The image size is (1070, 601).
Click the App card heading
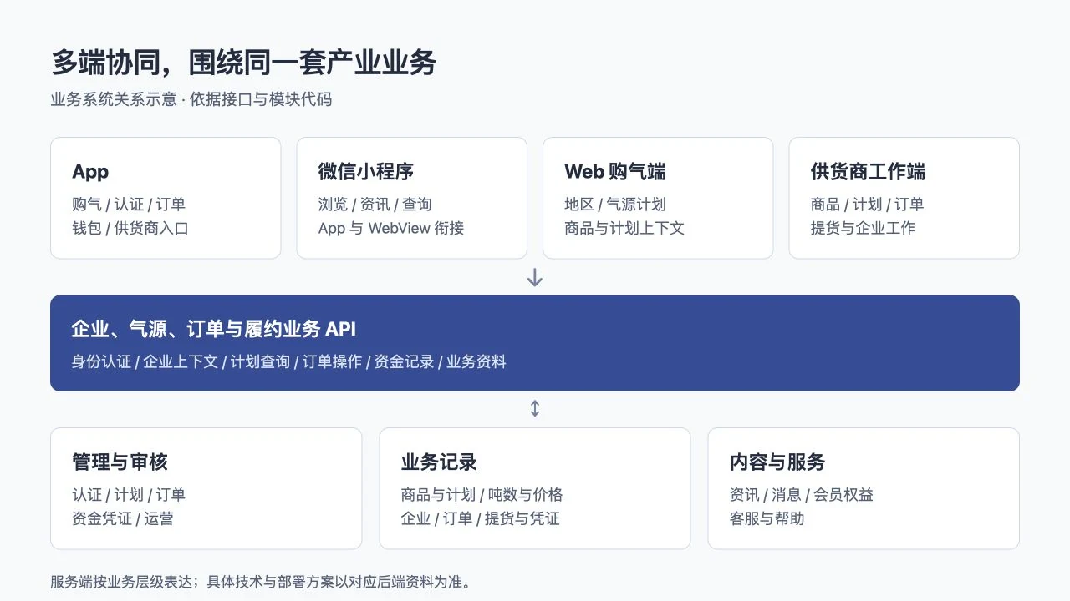click(90, 172)
